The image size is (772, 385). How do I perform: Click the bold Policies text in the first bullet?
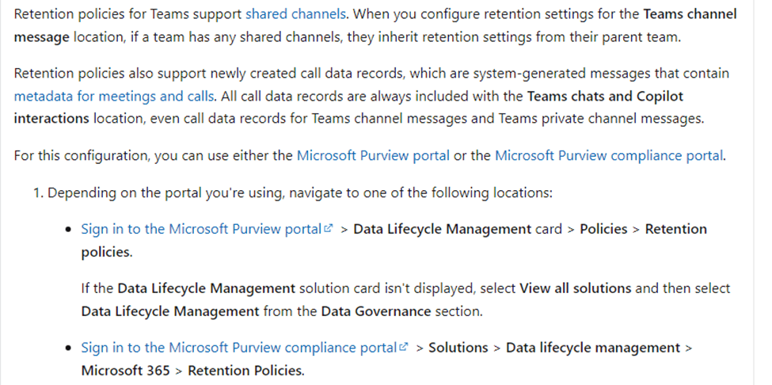[x=603, y=229]
